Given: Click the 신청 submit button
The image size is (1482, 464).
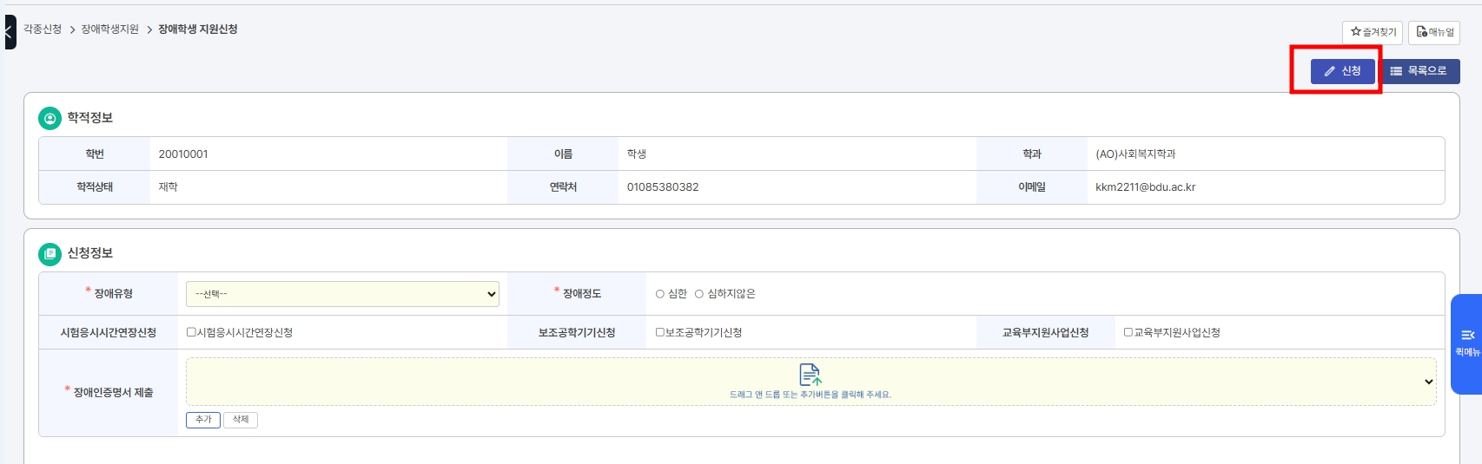Looking at the screenshot, I should click(x=1342, y=71).
